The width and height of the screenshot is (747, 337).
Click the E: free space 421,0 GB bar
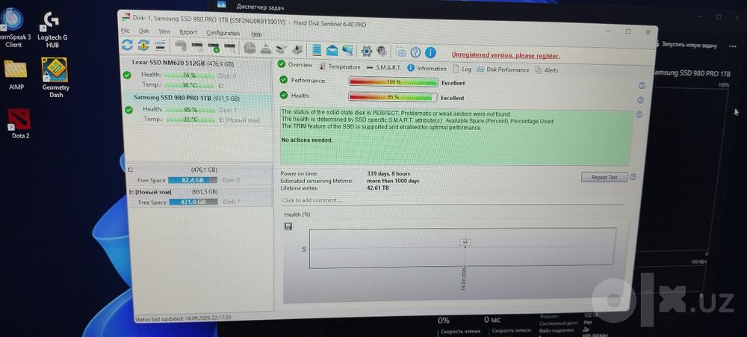[x=193, y=202]
